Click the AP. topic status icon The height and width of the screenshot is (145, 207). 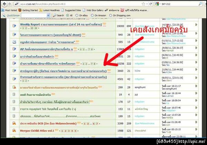[x=14, y=49]
